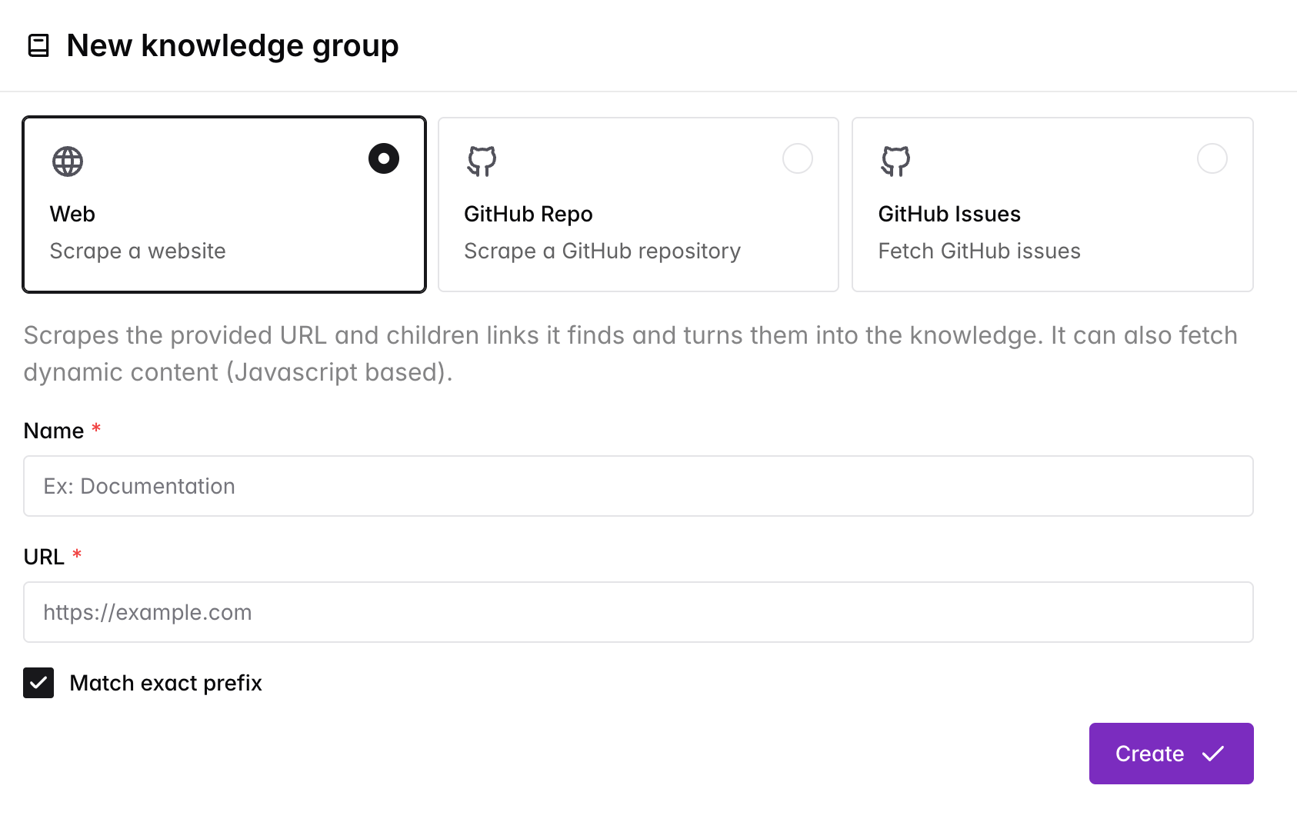Click the book icon beside New knowledge group
The image size is (1297, 832).
coord(38,45)
